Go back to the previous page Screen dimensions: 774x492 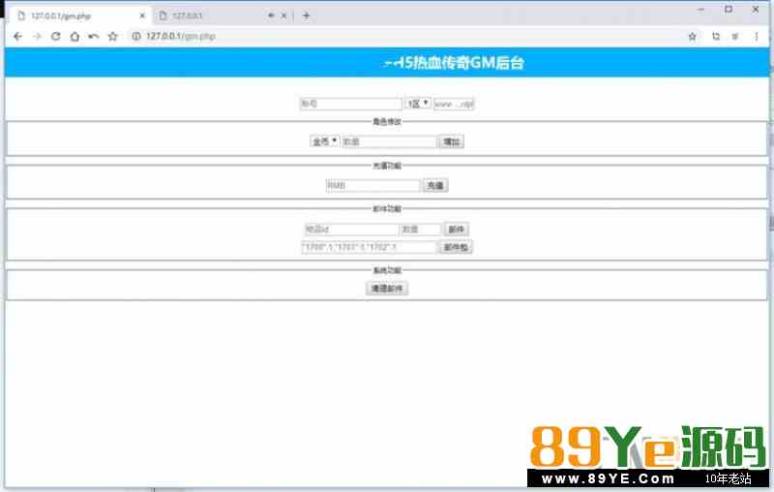click(18, 37)
